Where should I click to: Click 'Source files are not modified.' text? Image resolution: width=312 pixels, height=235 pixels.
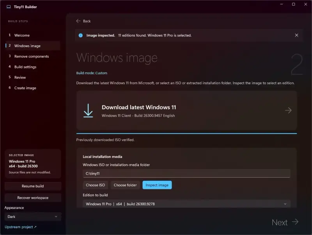[30, 172]
